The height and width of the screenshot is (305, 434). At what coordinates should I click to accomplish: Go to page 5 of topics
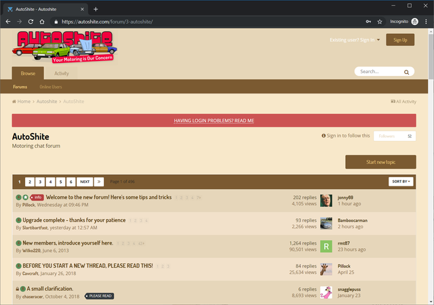[60, 182]
